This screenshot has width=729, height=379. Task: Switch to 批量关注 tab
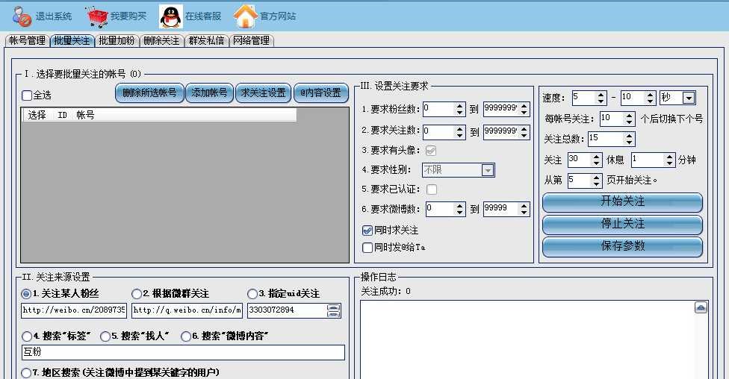point(72,41)
